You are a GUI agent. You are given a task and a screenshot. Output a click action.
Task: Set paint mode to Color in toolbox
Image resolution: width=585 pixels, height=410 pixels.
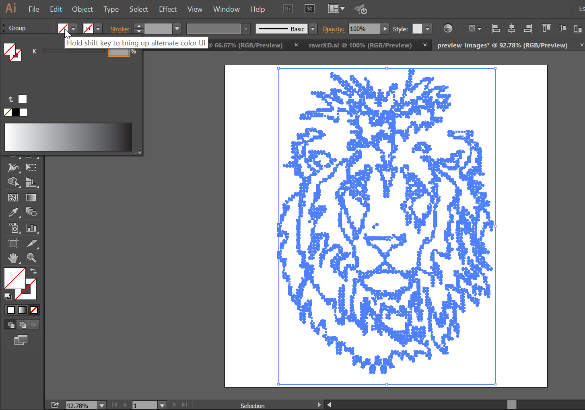point(11,310)
